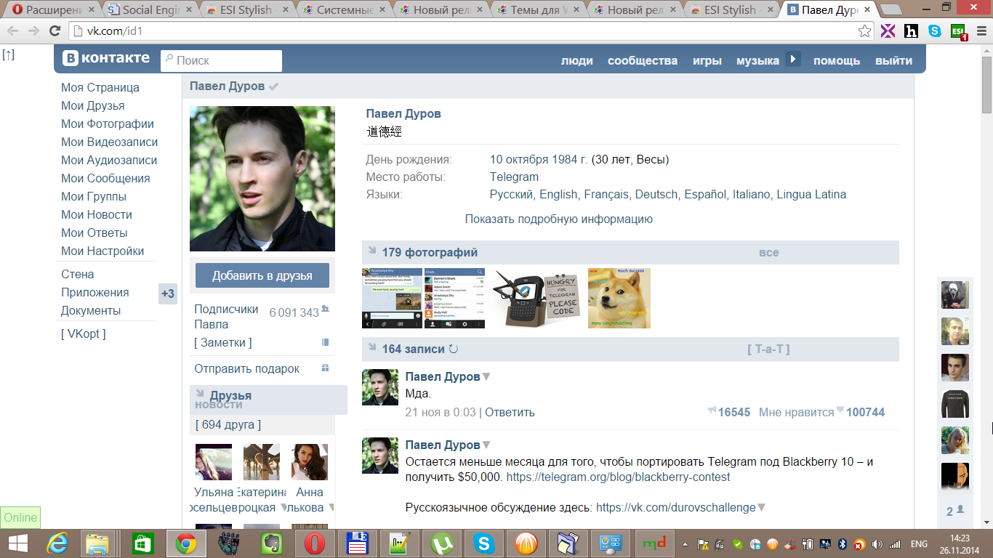Open игры in the top menu

[x=707, y=60]
